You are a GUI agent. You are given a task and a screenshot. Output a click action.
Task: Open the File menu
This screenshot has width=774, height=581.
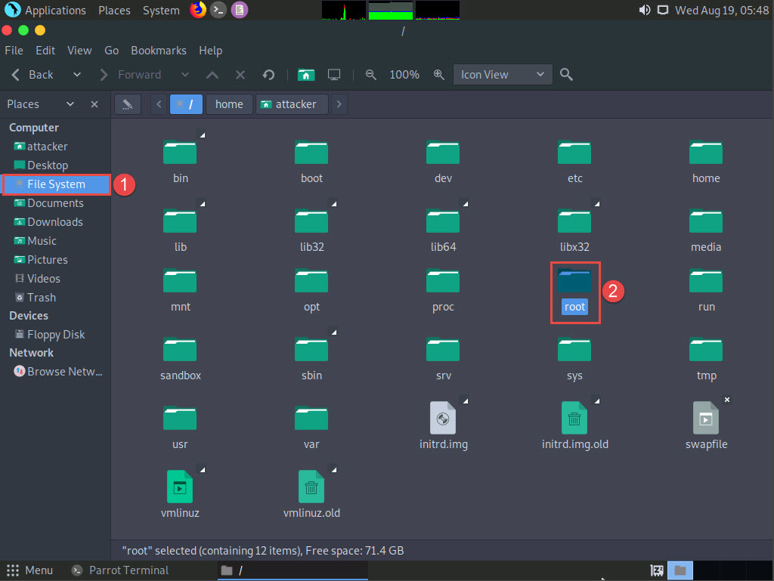point(14,51)
